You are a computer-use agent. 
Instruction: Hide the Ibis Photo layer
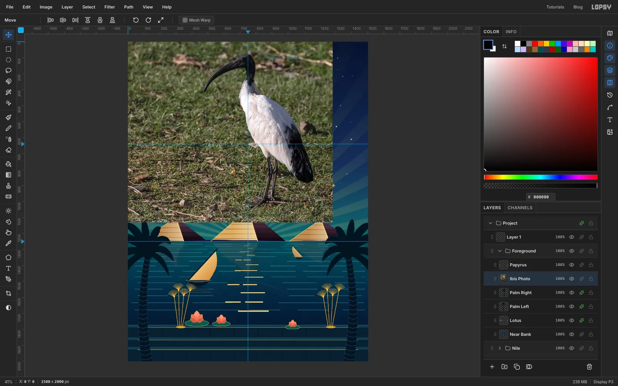572,279
